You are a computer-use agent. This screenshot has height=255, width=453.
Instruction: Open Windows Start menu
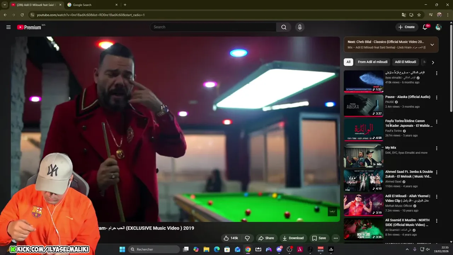[122, 249]
